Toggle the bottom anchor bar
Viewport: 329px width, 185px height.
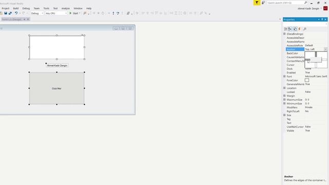click(316, 65)
